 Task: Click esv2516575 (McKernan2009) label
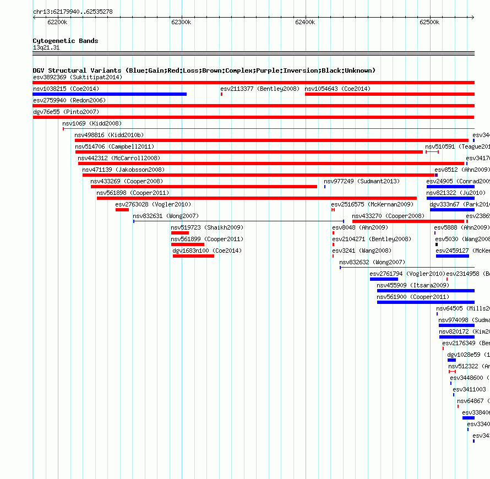[x=372, y=204]
